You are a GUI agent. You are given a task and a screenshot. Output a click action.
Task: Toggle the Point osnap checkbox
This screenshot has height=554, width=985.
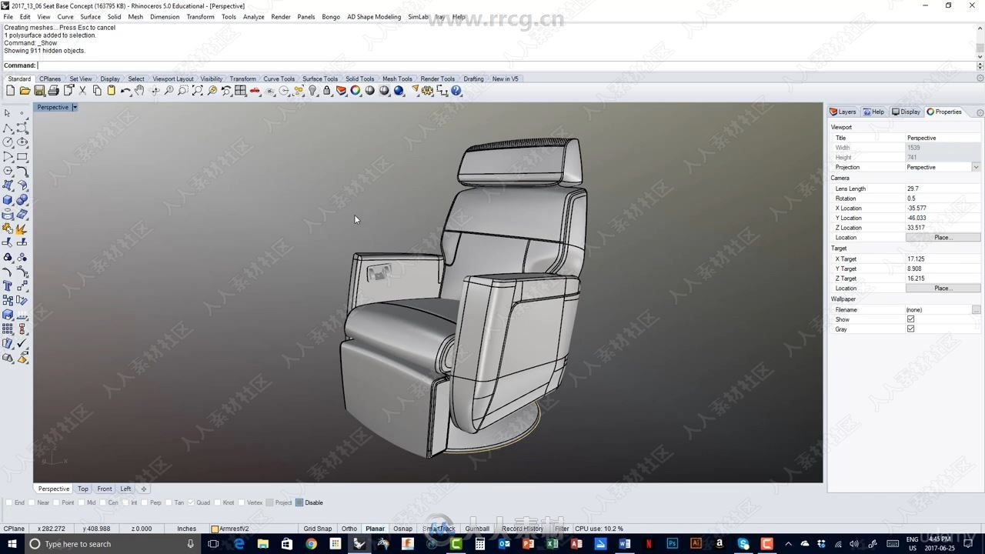click(56, 502)
